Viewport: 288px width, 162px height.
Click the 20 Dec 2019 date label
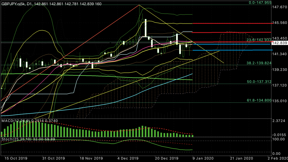coord(166,158)
